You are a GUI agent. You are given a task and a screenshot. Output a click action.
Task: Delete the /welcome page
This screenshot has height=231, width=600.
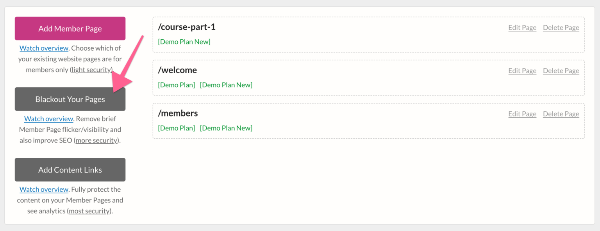click(561, 71)
